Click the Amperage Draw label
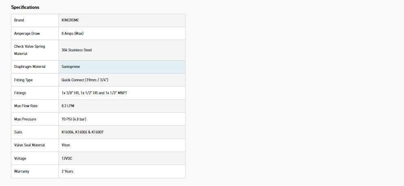Viewport: 404px width, 186px height. pos(27,34)
